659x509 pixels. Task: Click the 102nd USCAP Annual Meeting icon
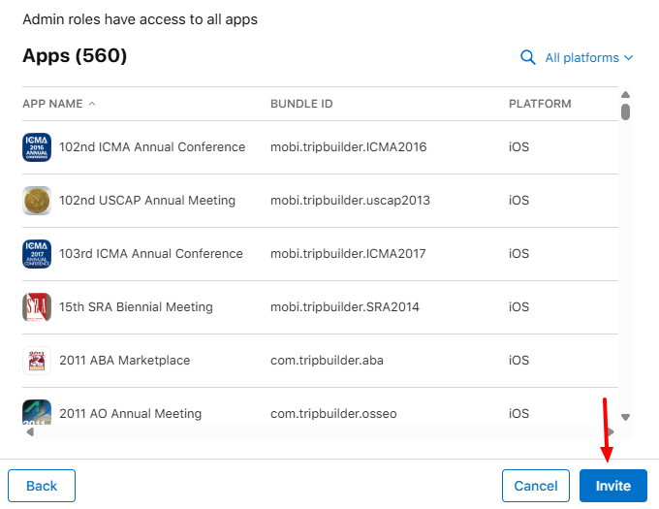(x=37, y=201)
